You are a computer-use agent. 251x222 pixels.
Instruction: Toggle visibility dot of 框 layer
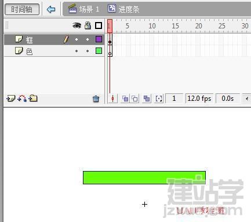77,39
